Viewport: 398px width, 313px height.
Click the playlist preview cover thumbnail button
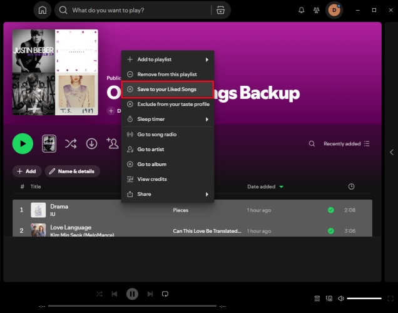(x=49, y=144)
